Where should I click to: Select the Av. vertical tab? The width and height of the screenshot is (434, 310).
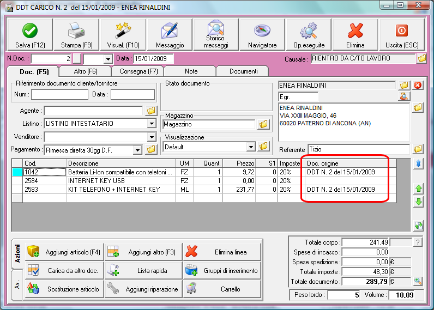17,284
